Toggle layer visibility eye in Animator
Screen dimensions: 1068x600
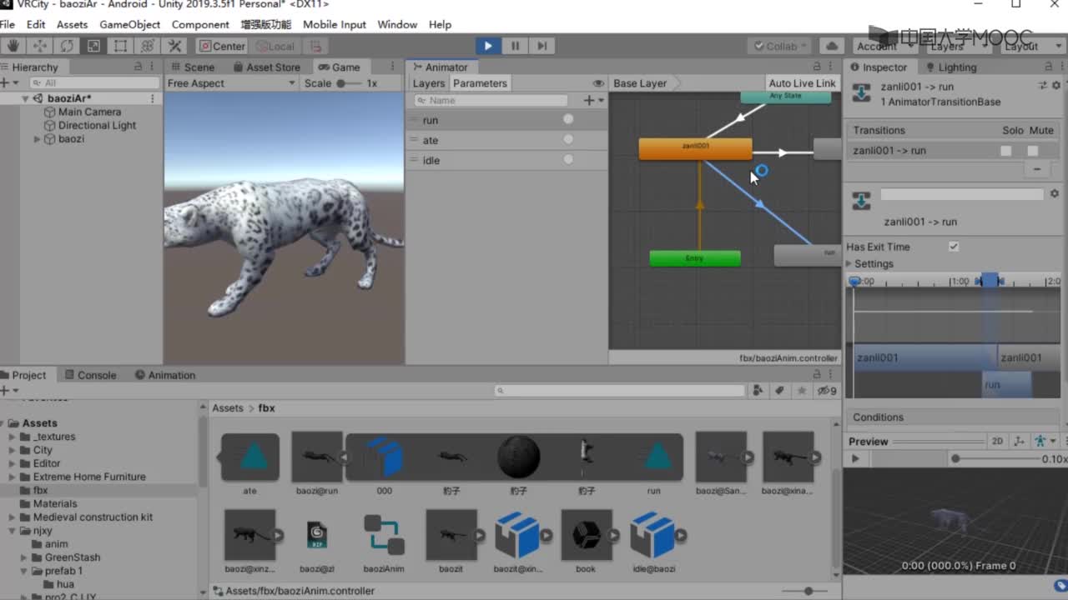tap(598, 83)
